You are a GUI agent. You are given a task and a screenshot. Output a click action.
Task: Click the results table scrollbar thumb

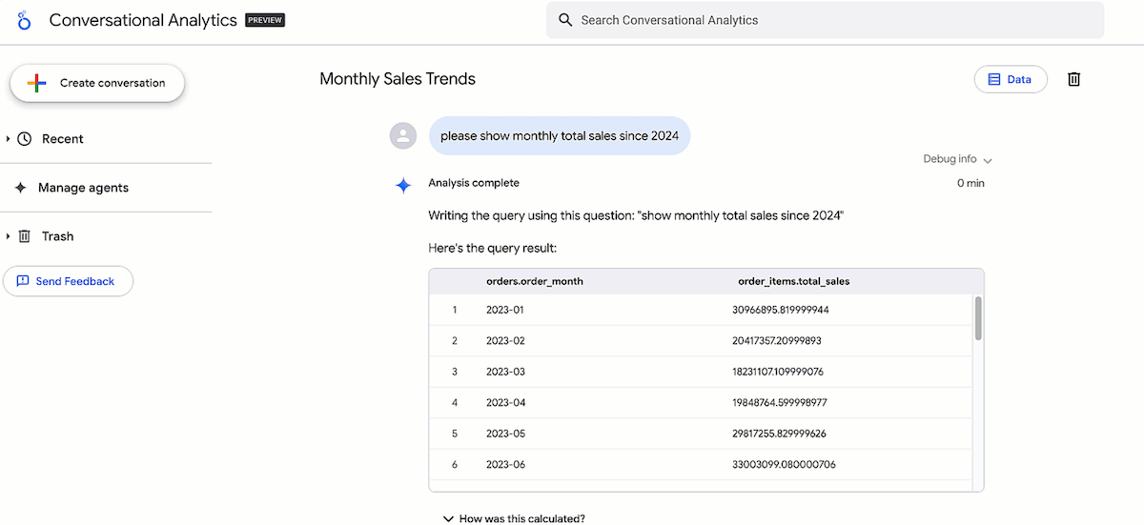pyautogui.click(x=978, y=318)
